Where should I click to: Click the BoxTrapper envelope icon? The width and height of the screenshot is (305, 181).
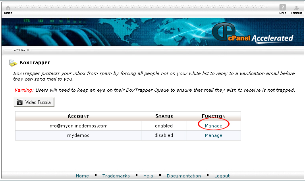click(13, 63)
